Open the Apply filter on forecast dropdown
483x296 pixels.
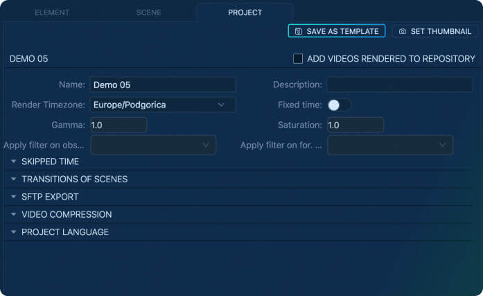390,145
